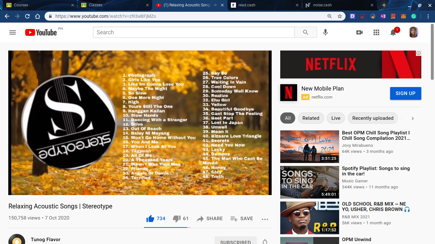Switch to the noise.cash tab

(339, 5)
